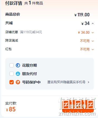Screen dimensions: 98x118
Task: Click the friend-pay blue icon
Action: click(x=18, y=74)
